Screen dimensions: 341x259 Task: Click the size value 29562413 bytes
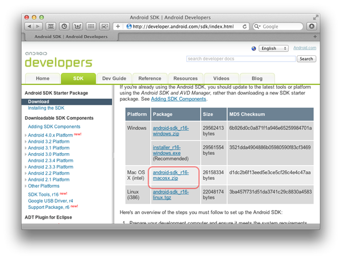(213, 131)
